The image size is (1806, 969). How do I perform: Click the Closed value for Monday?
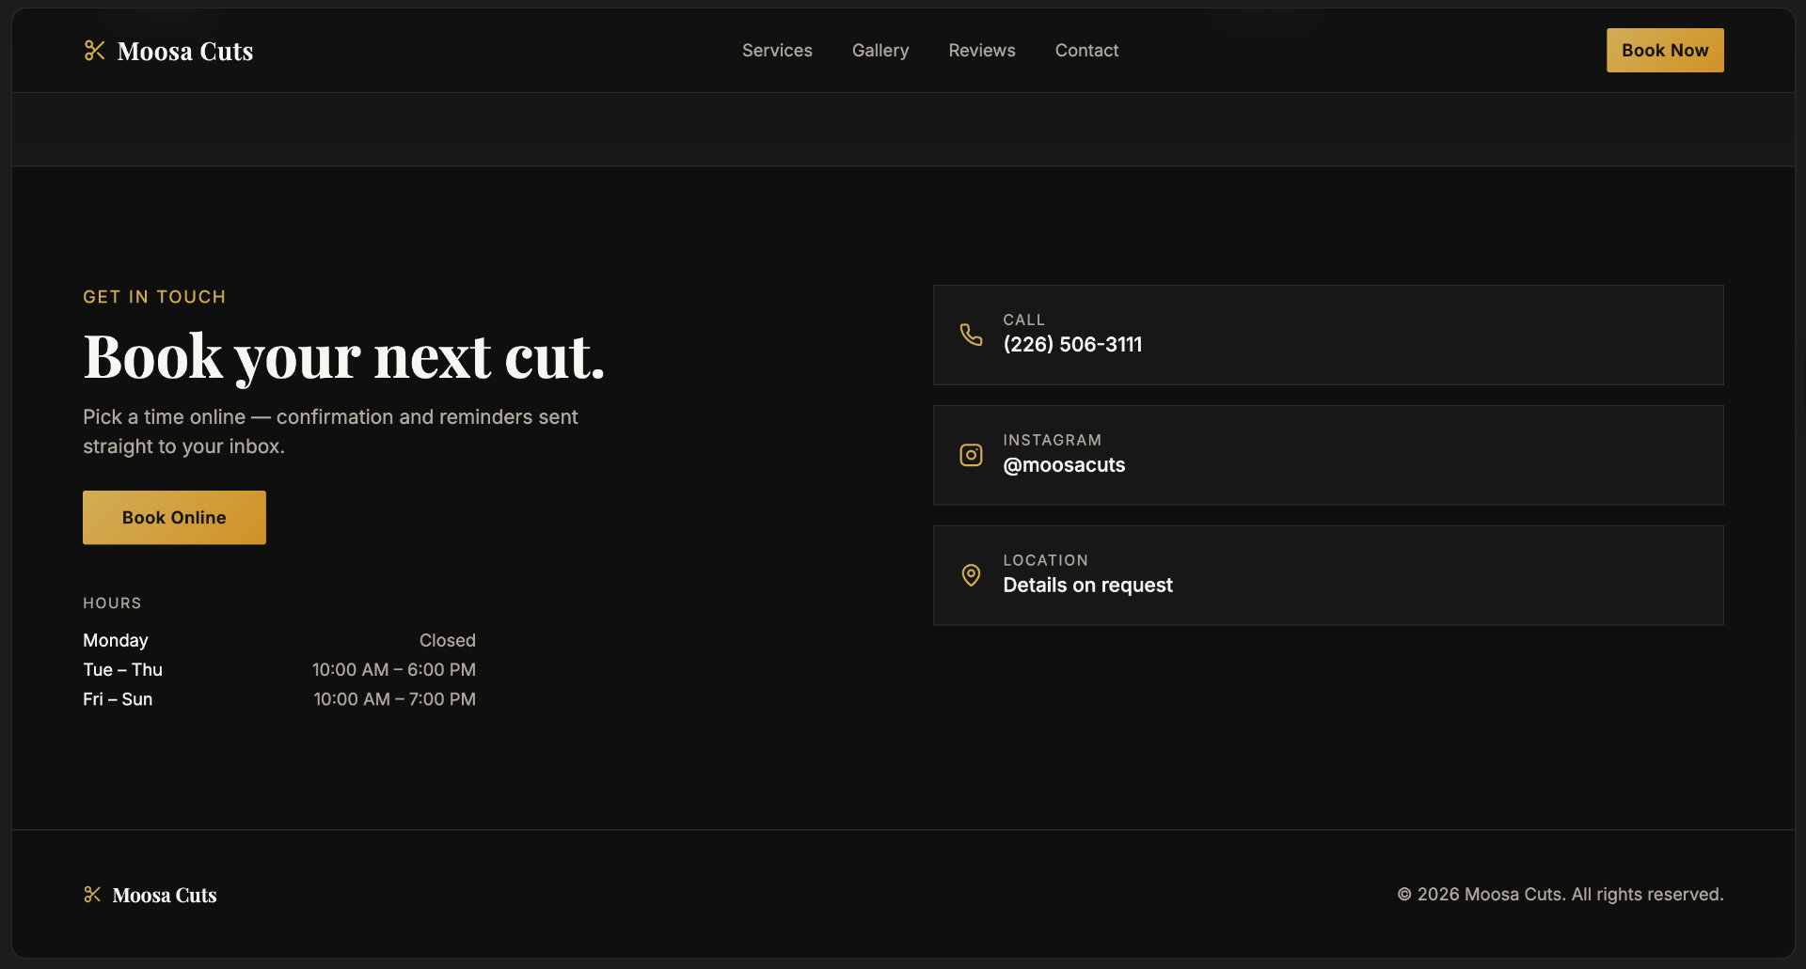tap(448, 641)
